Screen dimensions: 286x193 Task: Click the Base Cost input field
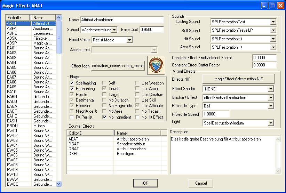click(x=152, y=30)
